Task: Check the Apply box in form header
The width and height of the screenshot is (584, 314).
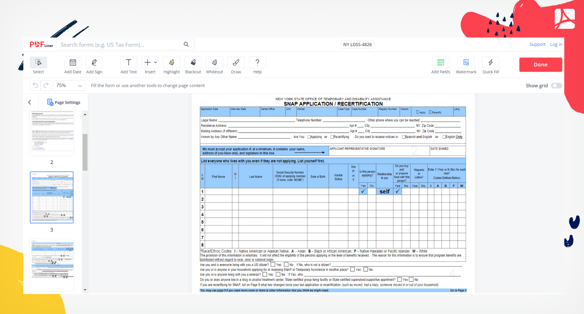Action: [x=418, y=112]
